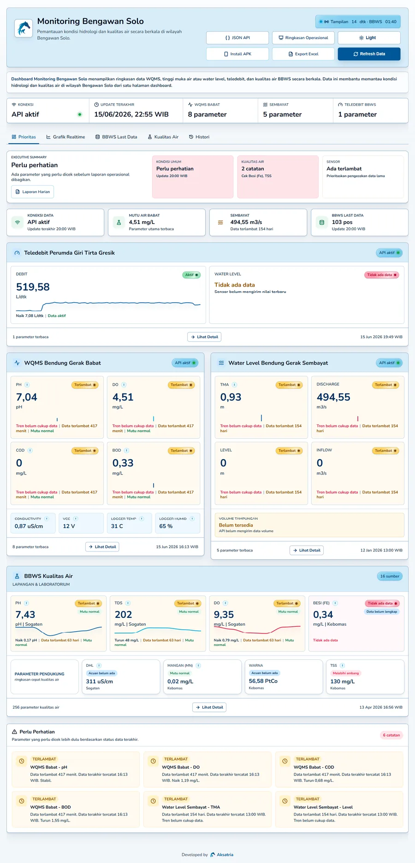Click the flask icon beside BBWS Kualitas Air
Image resolution: width=415 pixels, height=863 pixels.
[x=17, y=576]
